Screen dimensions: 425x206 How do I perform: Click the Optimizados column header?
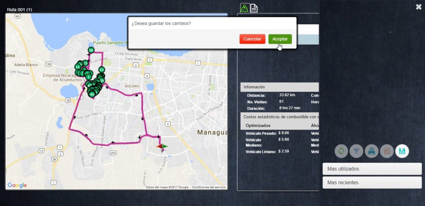click(x=258, y=125)
